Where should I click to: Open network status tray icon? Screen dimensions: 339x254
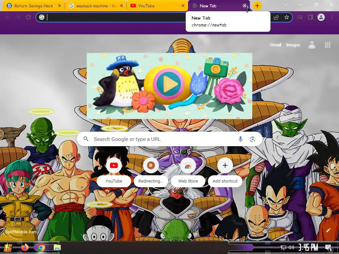point(283,247)
